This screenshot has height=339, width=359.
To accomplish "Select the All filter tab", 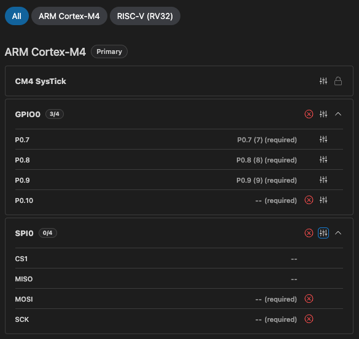I will point(17,16).
